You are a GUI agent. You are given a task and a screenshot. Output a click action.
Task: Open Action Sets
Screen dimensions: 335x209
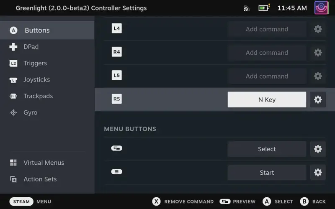40,179
